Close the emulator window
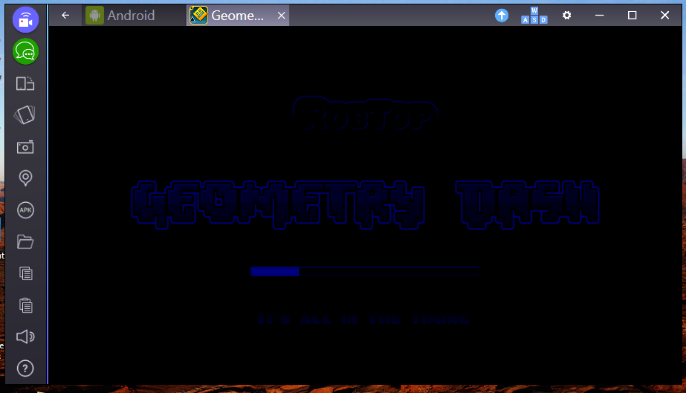The height and width of the screenshot is (393, 686). (x=664, y=16)
